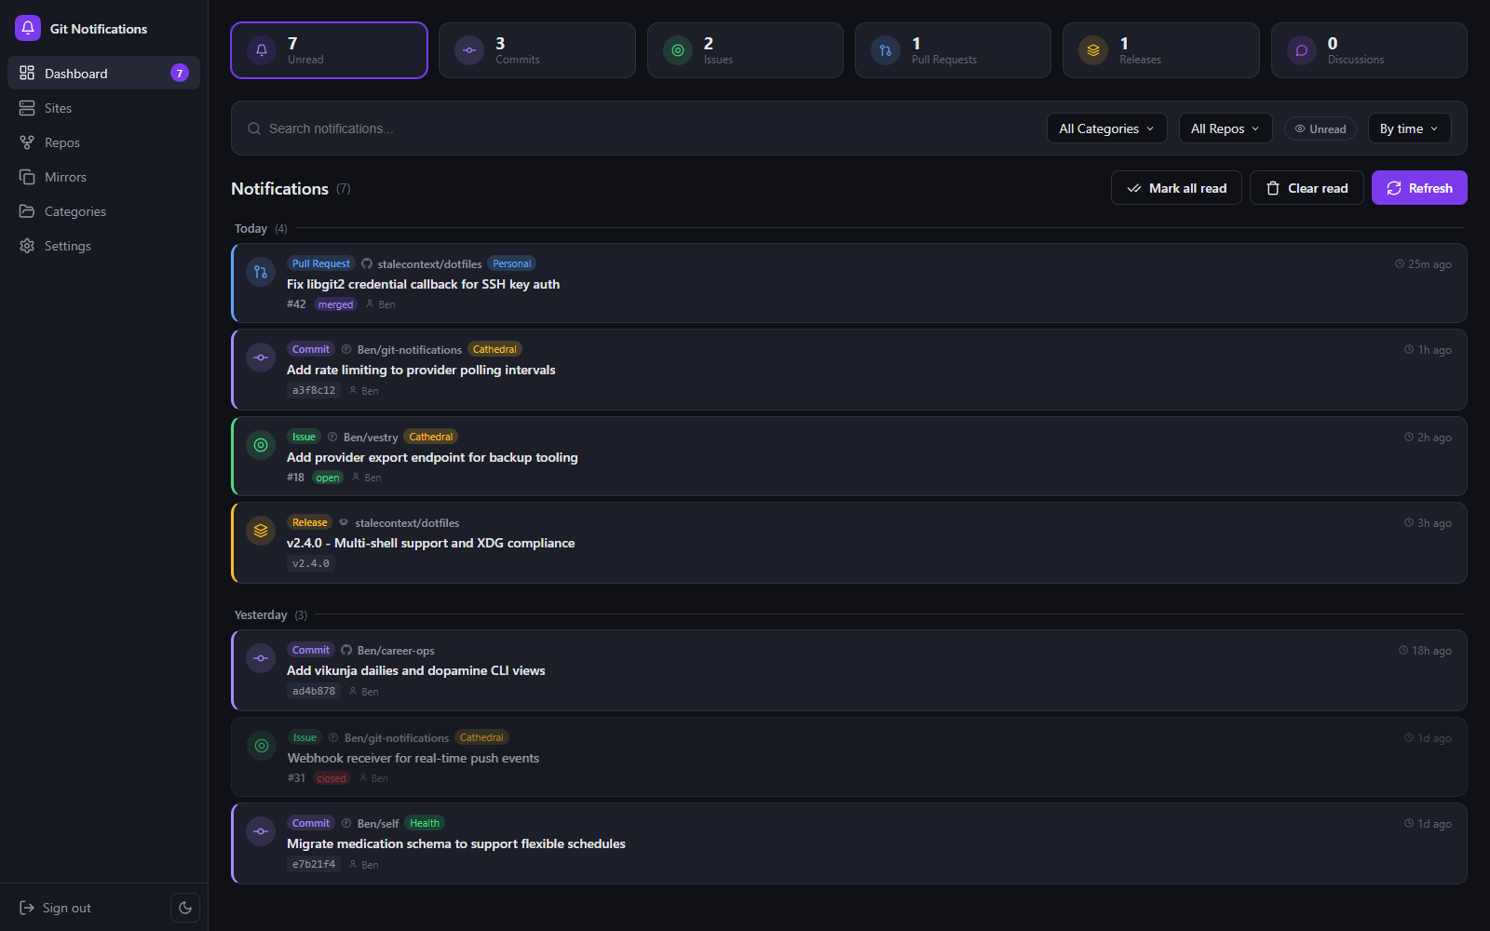Viewport: 1490px width, 931px height.
Task: Click Pull Request tag on dotfiles notification
Action: click(x=321, y=263)
